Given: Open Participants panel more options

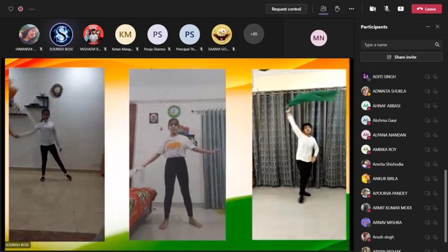Looking at the screenshot, I should tap(428, 27).
